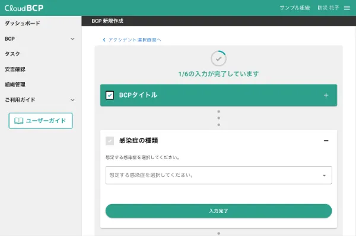The height and width of the screenshot is (236, 356).
Task: Open the hamburger menu in header
Action: (x=347, y=8)
